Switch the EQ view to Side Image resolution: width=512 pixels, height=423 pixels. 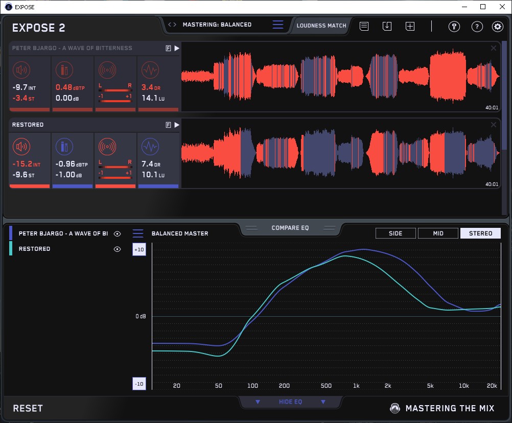(x=395, y=233)
